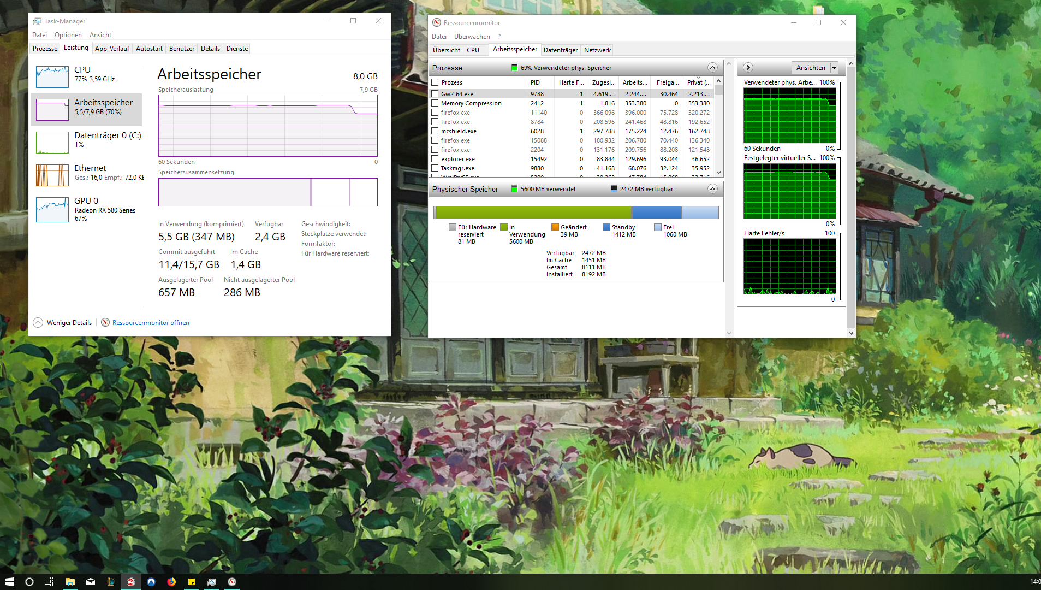1041x590 pixels.
Task: Open Firefox from taskbar
Action: pyautogui.click(x=171, y=582)
